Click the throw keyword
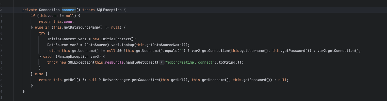Image resolution: width=387 pixels, height=101 pixels. (52, 62)
